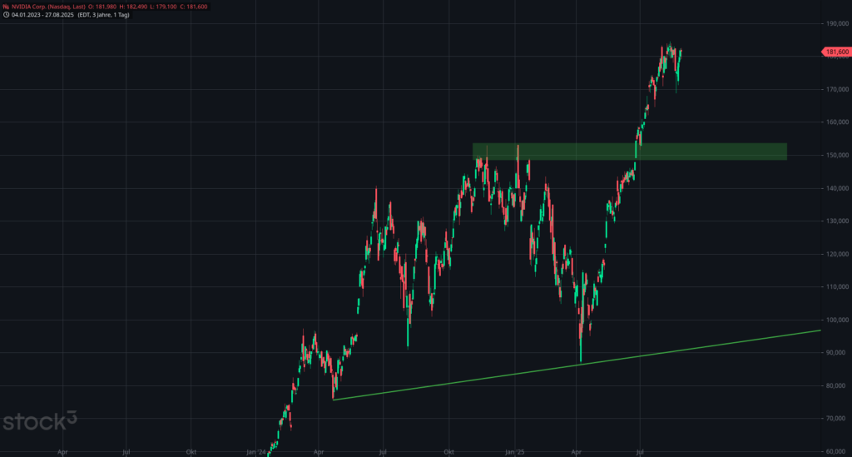Click the Jan '25 time axis label

(514, 451)
